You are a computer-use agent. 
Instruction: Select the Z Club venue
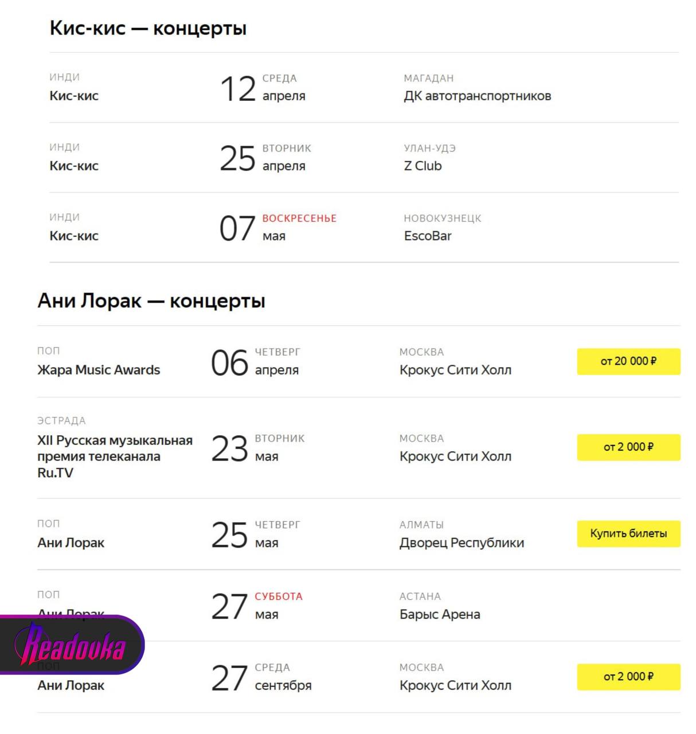(423, 166)
